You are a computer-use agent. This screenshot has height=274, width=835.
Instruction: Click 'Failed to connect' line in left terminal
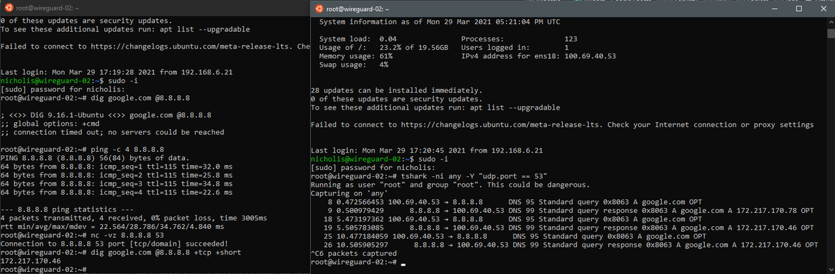154,46
